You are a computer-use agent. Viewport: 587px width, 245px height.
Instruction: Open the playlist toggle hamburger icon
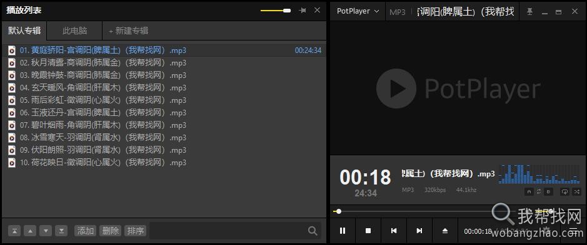pyautogui.click(x=573, y=231)
